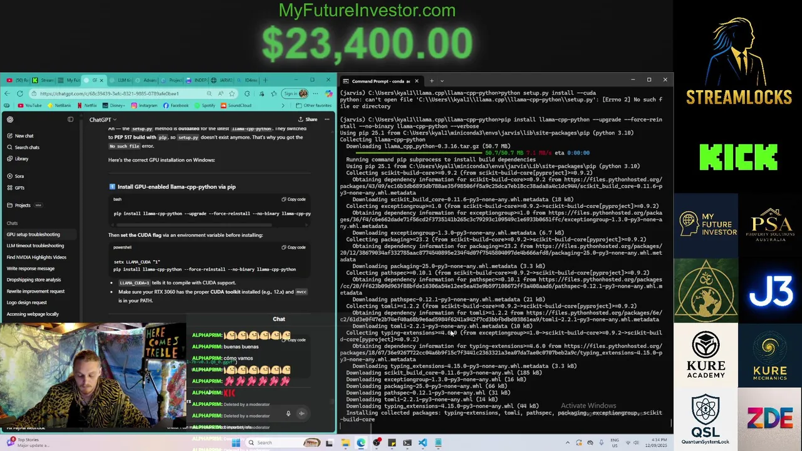Click the Sign in profile button
Screen dimensions: 802x451
294,93
